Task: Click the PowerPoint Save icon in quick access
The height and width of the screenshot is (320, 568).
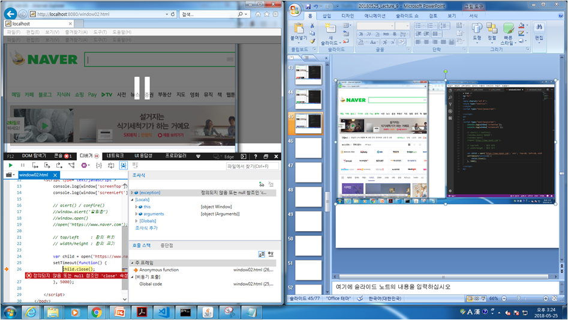Action: coord(308,7)
